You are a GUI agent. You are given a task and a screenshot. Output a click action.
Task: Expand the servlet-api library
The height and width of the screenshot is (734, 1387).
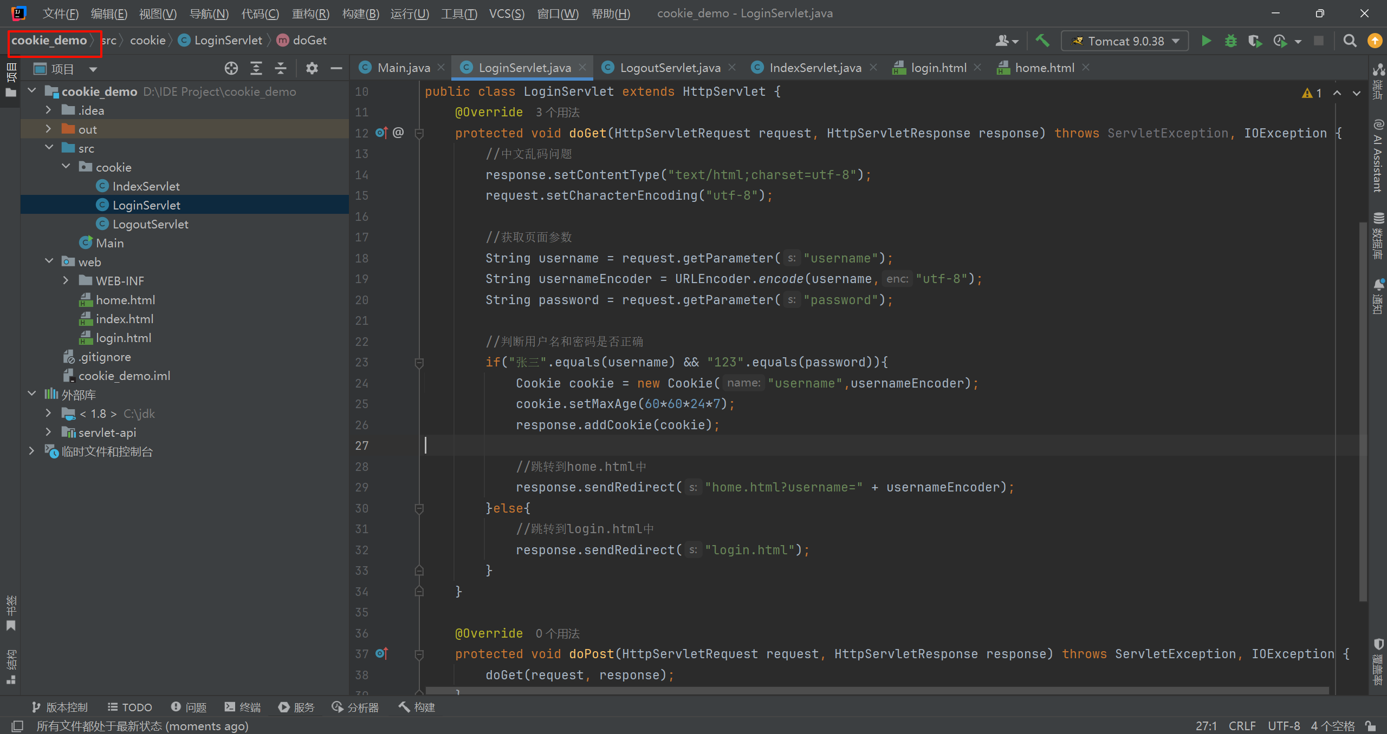click(x=48, y=432)
